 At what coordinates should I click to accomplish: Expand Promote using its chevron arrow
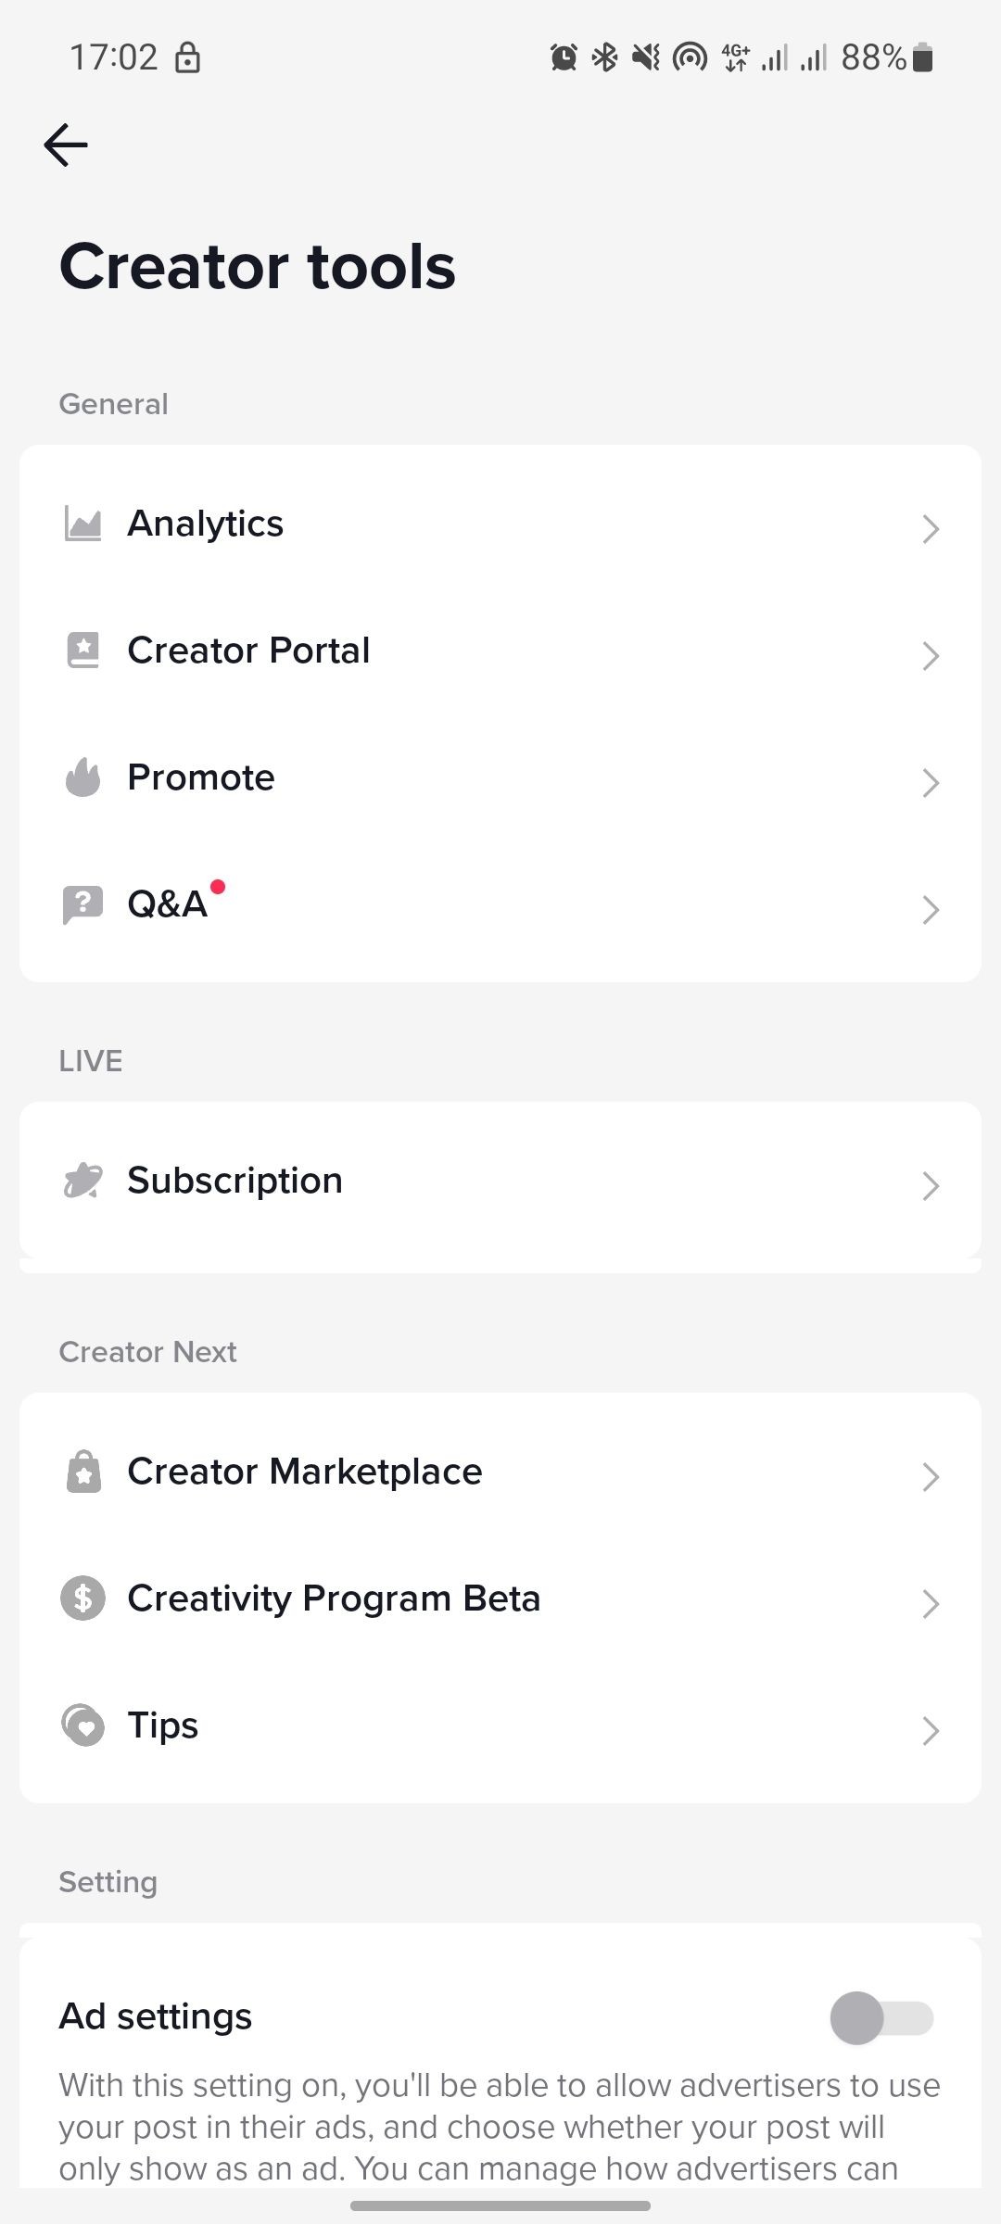coord(931,783)
